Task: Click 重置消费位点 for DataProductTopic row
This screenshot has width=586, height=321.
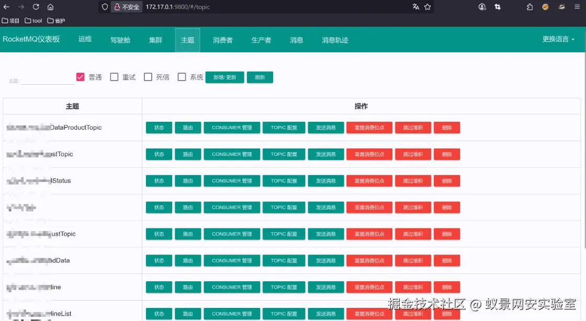Action: pos(369,128)
